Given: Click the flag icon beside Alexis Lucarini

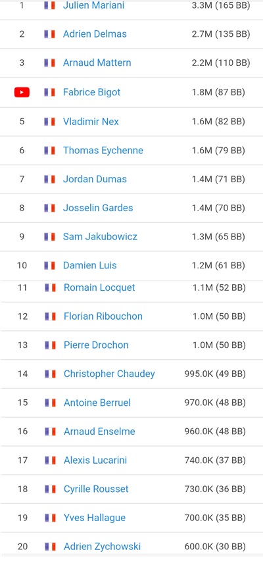Looking at the screenshot, I should click(50, 460).
